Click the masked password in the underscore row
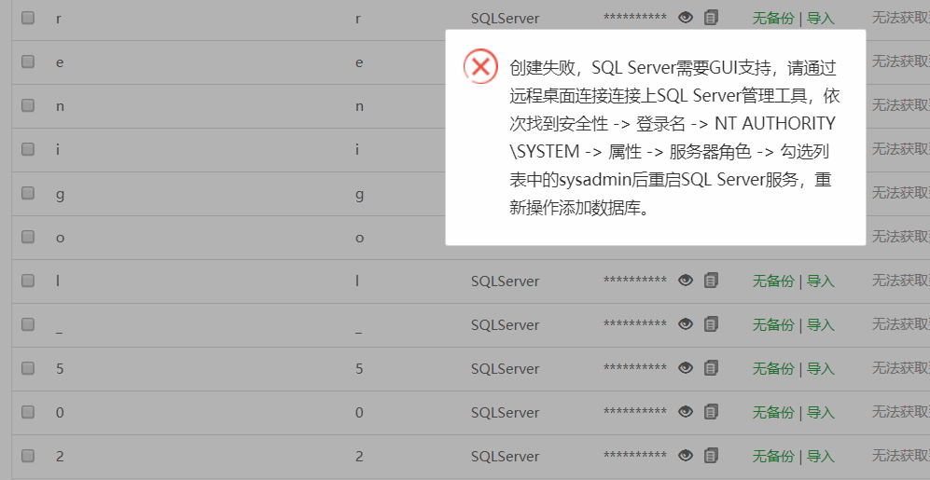The width and height of the screenshot is (930, 480). pos(635,324)
